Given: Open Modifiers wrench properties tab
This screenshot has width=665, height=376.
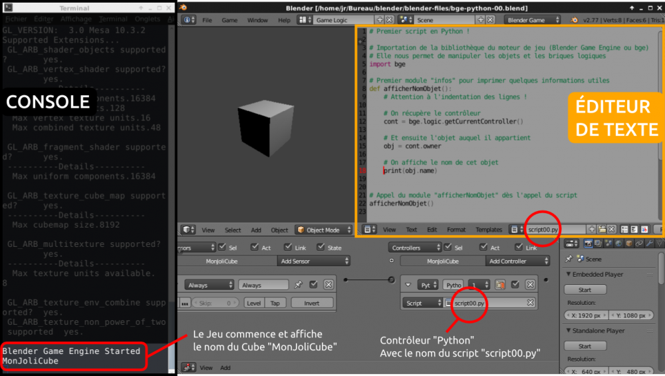Looking at the screenshot, I should (x=649, y=244).
